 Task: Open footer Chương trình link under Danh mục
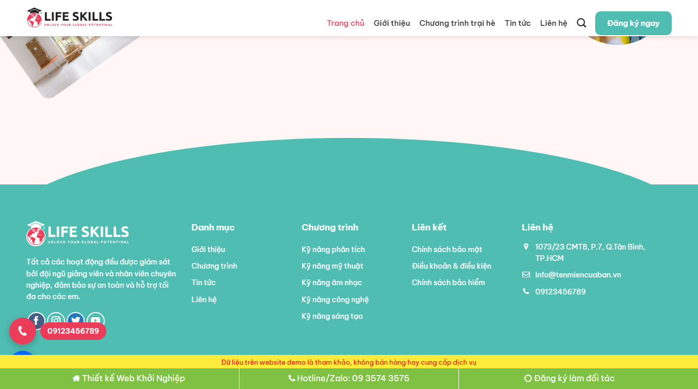click(x=214, y=266)
